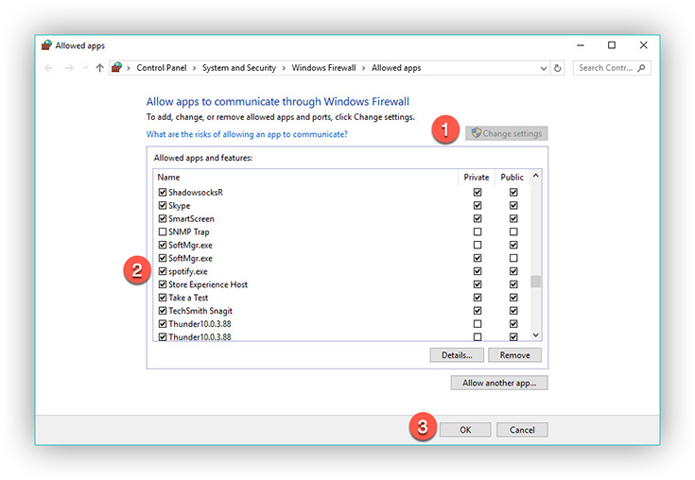Uncheck the spotify.exe name checkbox

tap(162, 271)
